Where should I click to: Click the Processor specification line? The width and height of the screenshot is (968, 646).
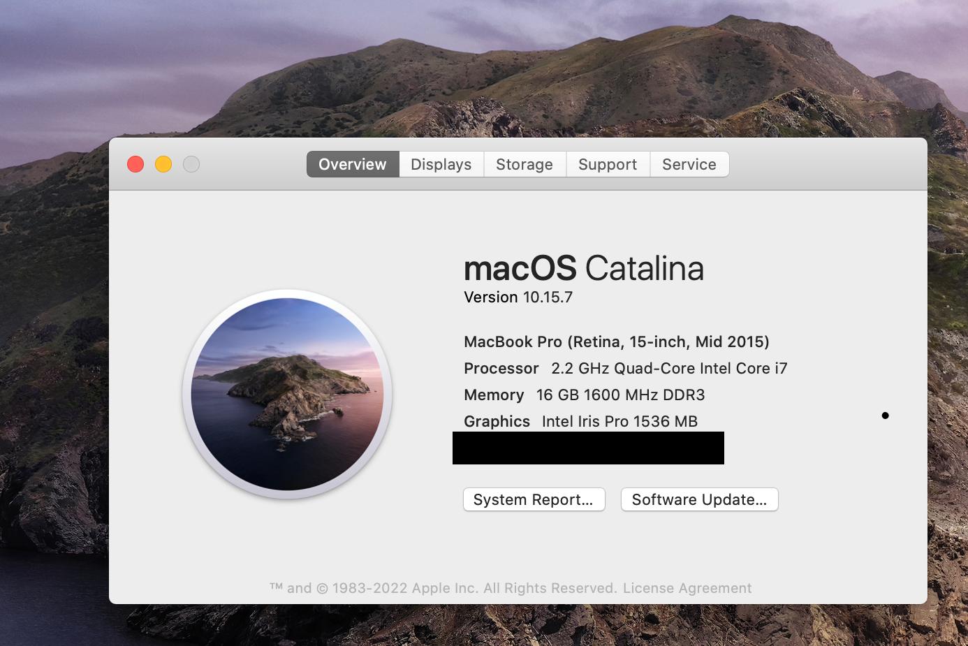pos(625,368)
